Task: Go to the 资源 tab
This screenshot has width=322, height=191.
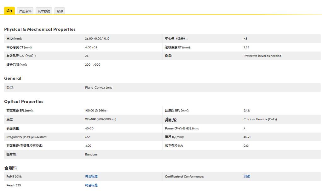Action: coord(60,11)
